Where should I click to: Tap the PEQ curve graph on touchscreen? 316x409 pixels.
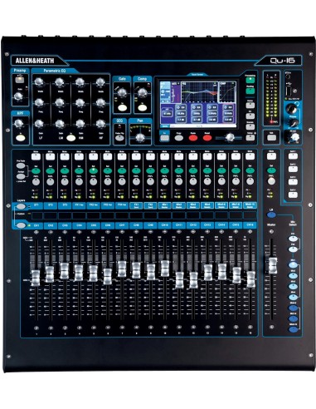(x=199, y=91)
